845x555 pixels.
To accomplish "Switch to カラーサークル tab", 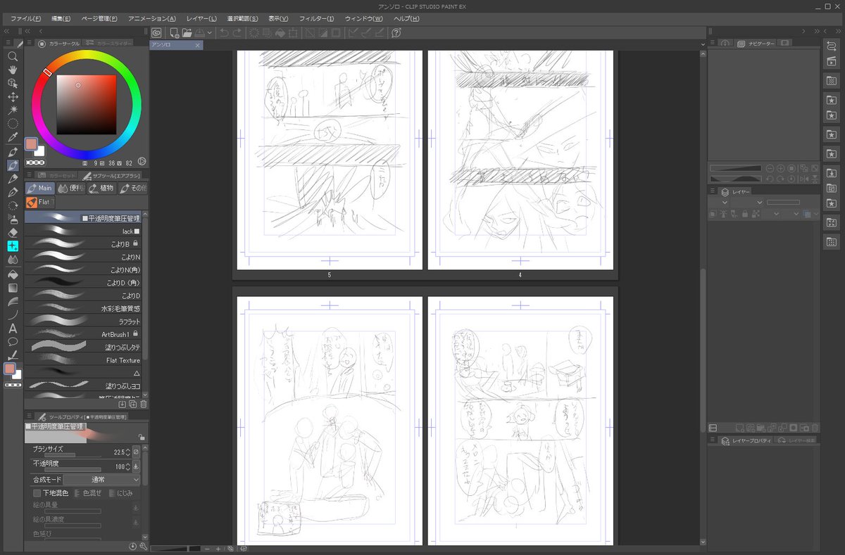I will (x=58, y=44).
